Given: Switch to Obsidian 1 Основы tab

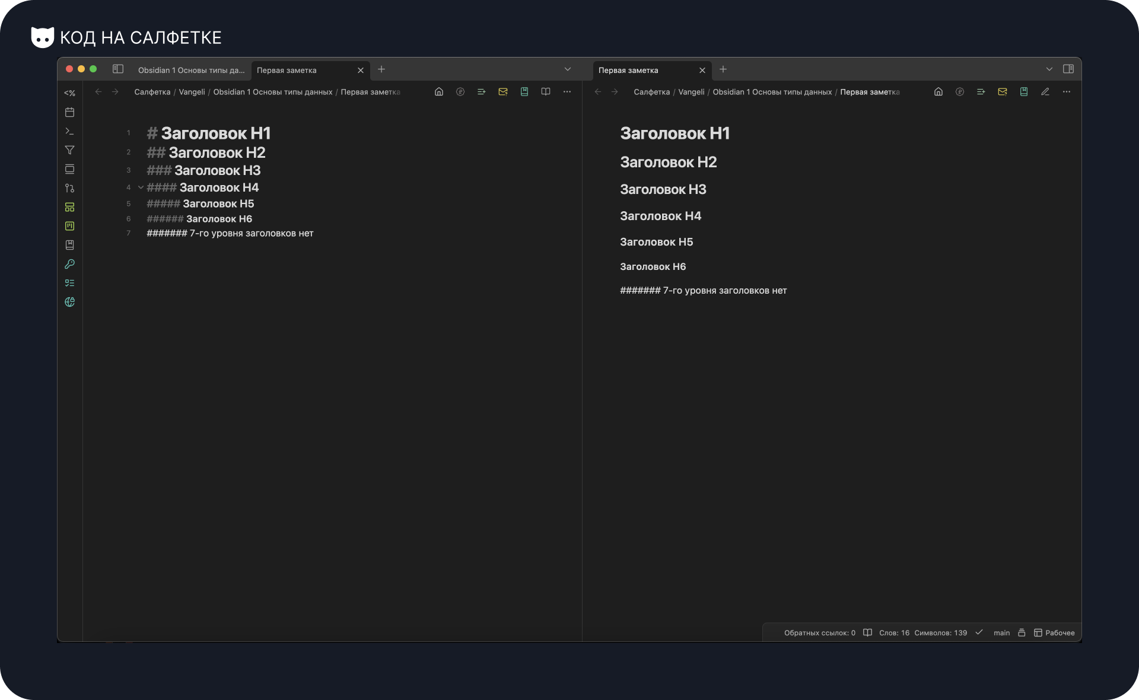Looking at the screenshot, I should tap(191, 70).
